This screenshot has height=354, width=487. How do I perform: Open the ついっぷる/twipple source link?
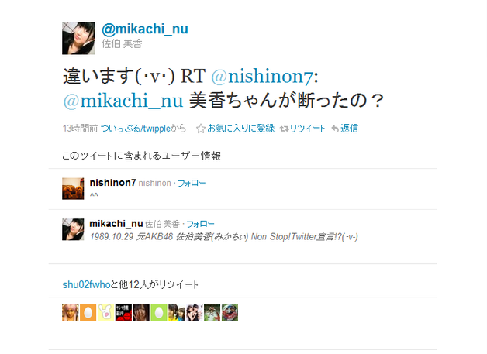click(136, 129)
